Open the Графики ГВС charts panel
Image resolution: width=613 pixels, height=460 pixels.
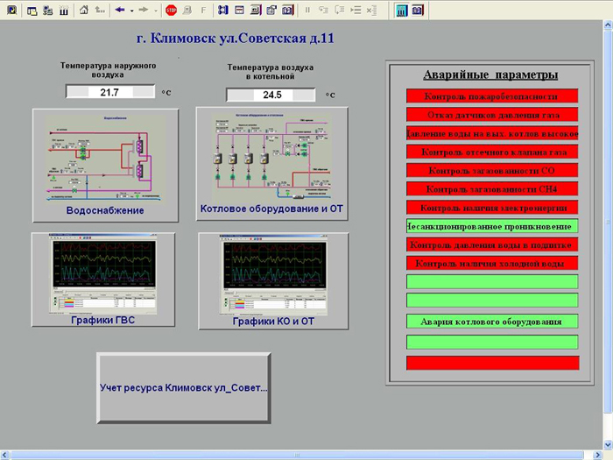103,280
